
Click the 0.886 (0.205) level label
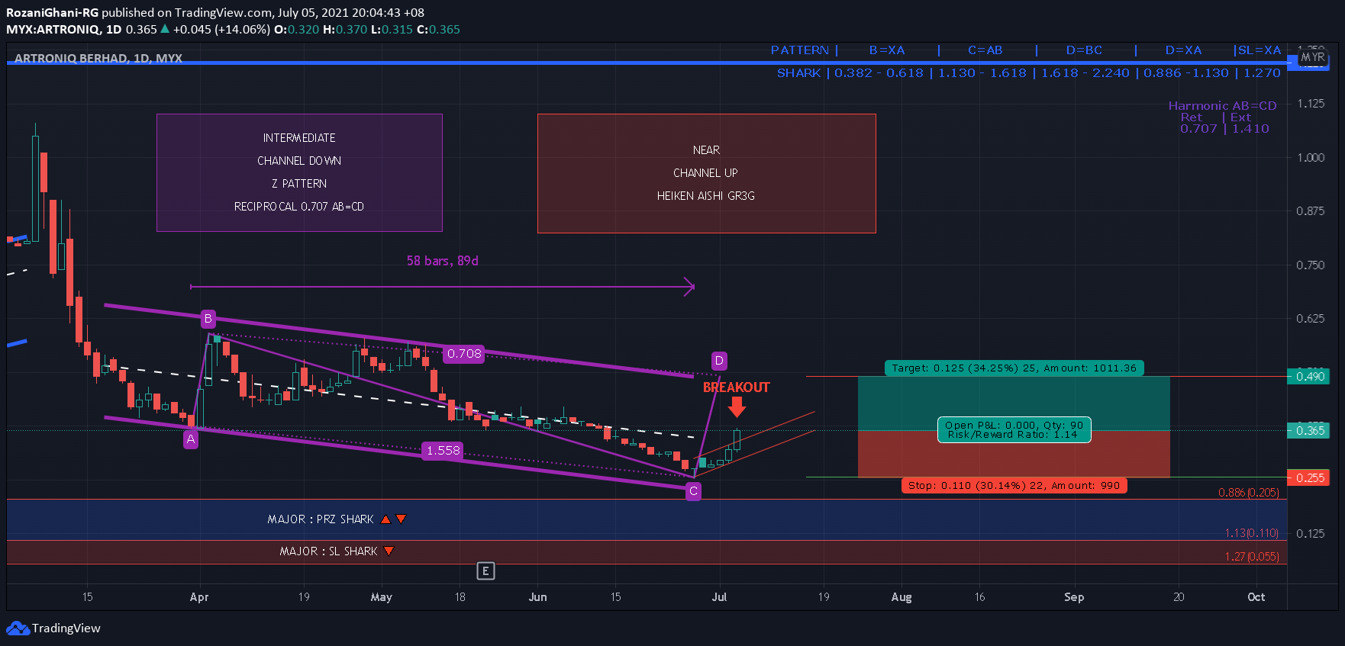[x=1248, y=493]
